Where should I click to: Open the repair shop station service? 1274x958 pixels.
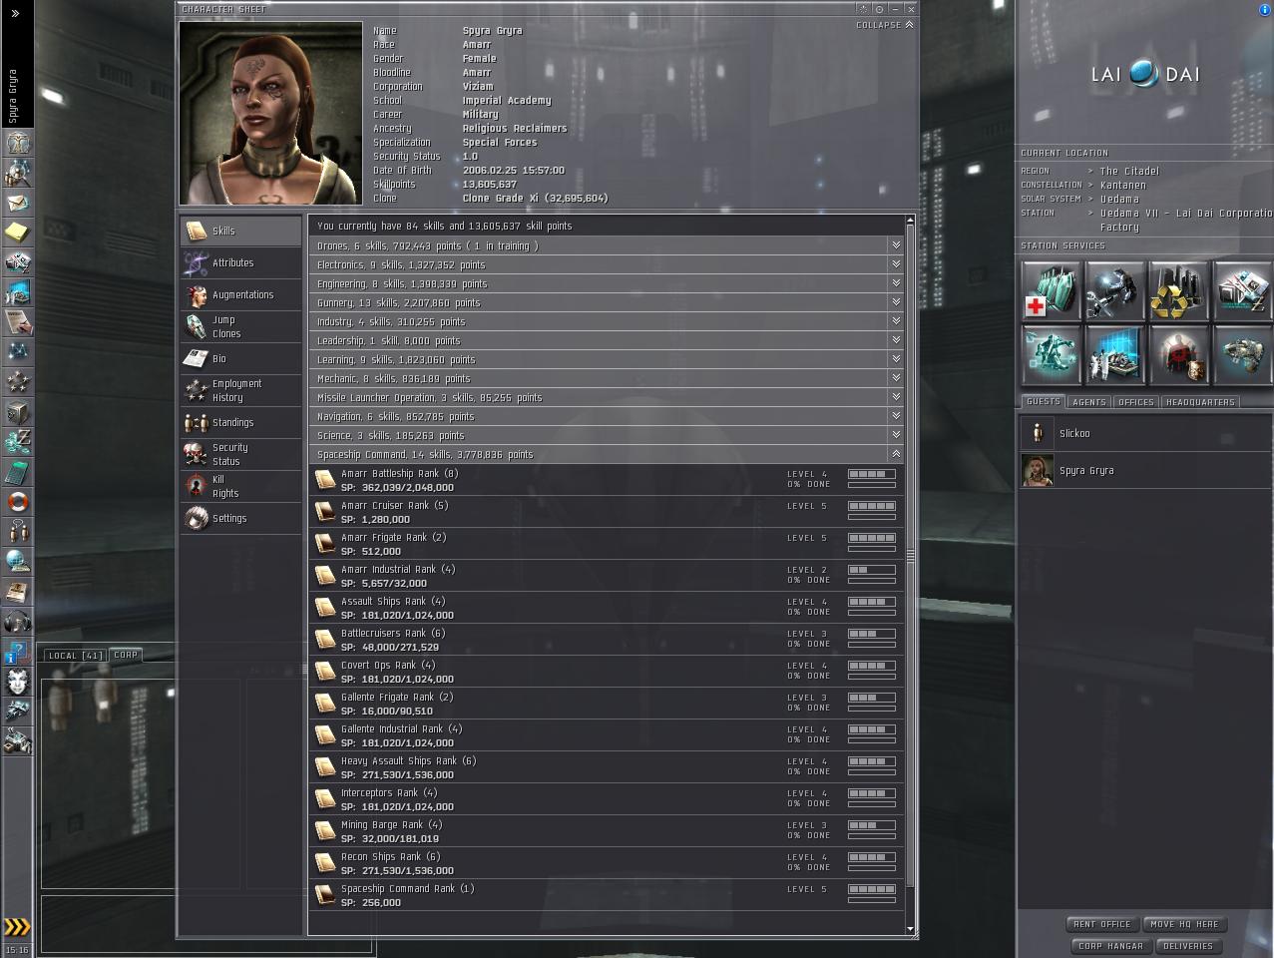click(1114, 290)
